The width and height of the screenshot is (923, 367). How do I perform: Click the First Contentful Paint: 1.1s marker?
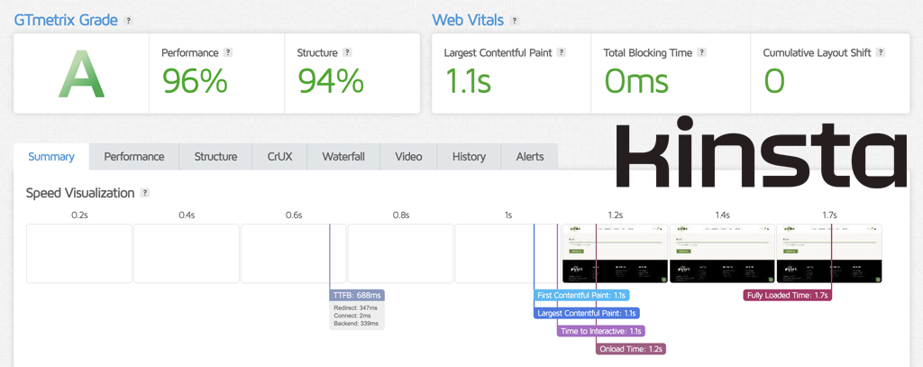point(581,295)
